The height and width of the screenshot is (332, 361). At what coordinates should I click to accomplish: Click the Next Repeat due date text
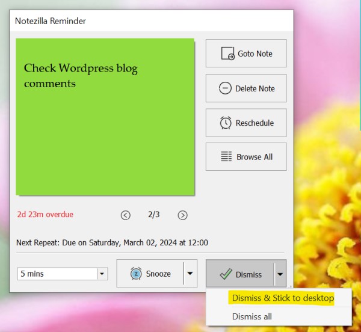point(112,242)
